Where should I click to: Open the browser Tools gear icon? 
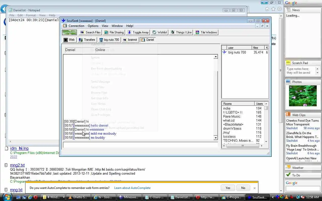tap(279, 9)
